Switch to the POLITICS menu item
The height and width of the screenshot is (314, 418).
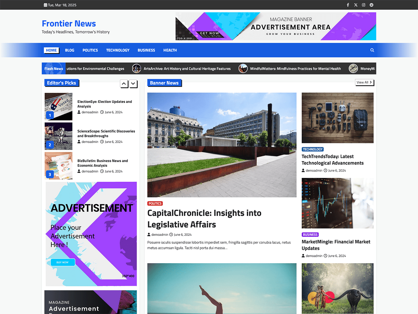(x=90, y=50)
